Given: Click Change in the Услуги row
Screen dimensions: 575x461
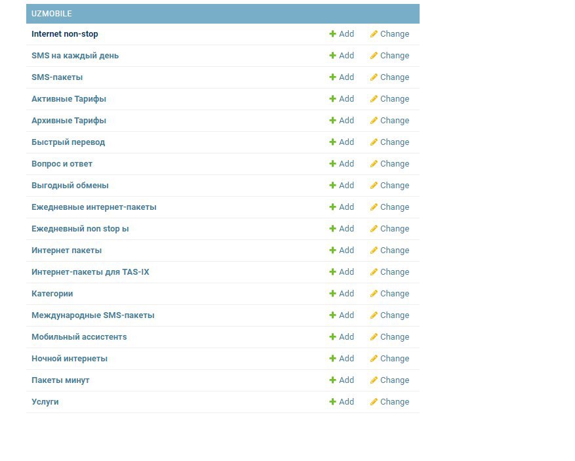Looking at the screenshot, I should tap(389, 401).
